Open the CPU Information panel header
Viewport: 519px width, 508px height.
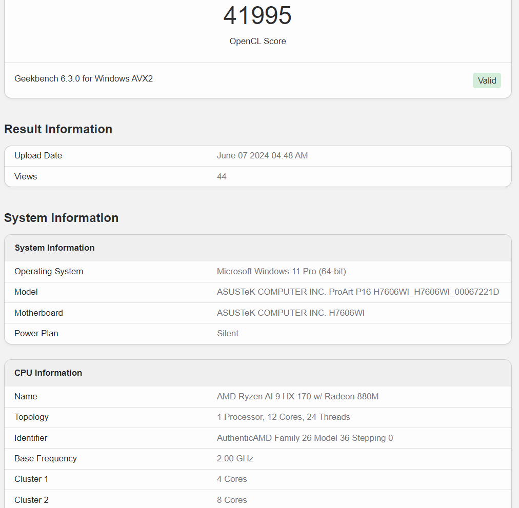click(48, 373)
